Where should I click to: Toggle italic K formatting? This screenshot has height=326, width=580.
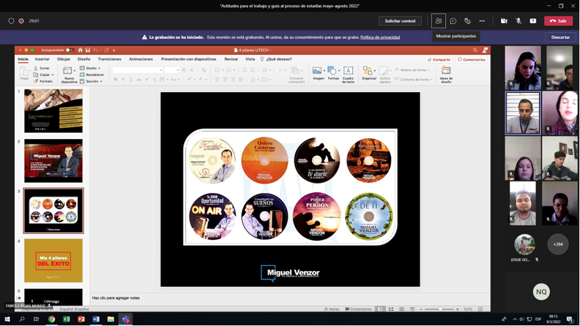pos(123,80)
